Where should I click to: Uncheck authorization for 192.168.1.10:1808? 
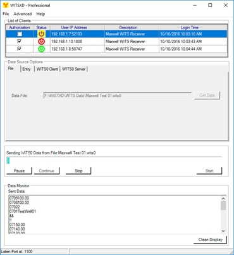click(19, 41)
